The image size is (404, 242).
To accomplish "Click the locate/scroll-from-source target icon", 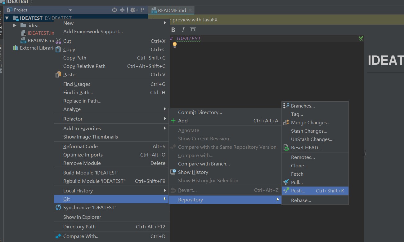I will click(x=114, y=10).
